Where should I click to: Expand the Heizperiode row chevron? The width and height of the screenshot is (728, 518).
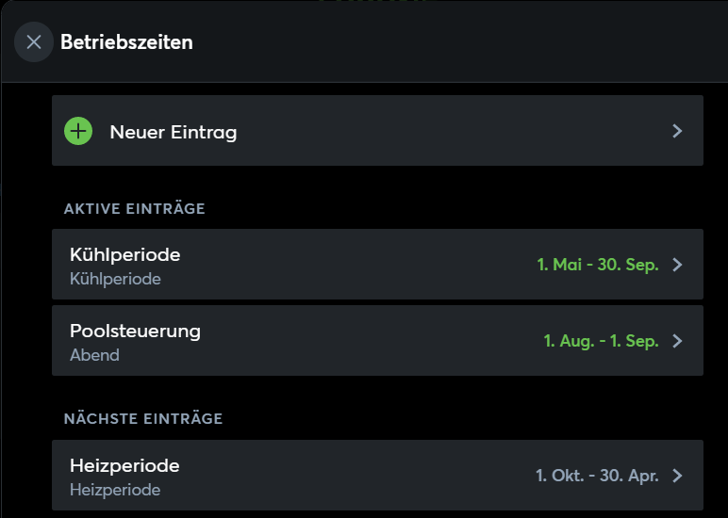click(677, 476)
